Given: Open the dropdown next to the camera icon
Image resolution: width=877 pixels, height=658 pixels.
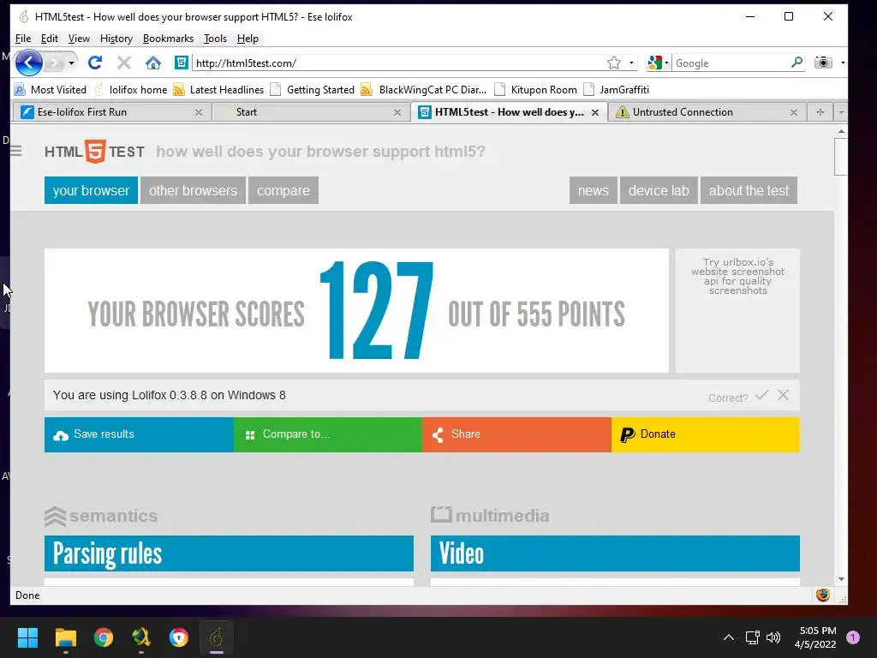Looking at the screenshot, I should 843,63.
